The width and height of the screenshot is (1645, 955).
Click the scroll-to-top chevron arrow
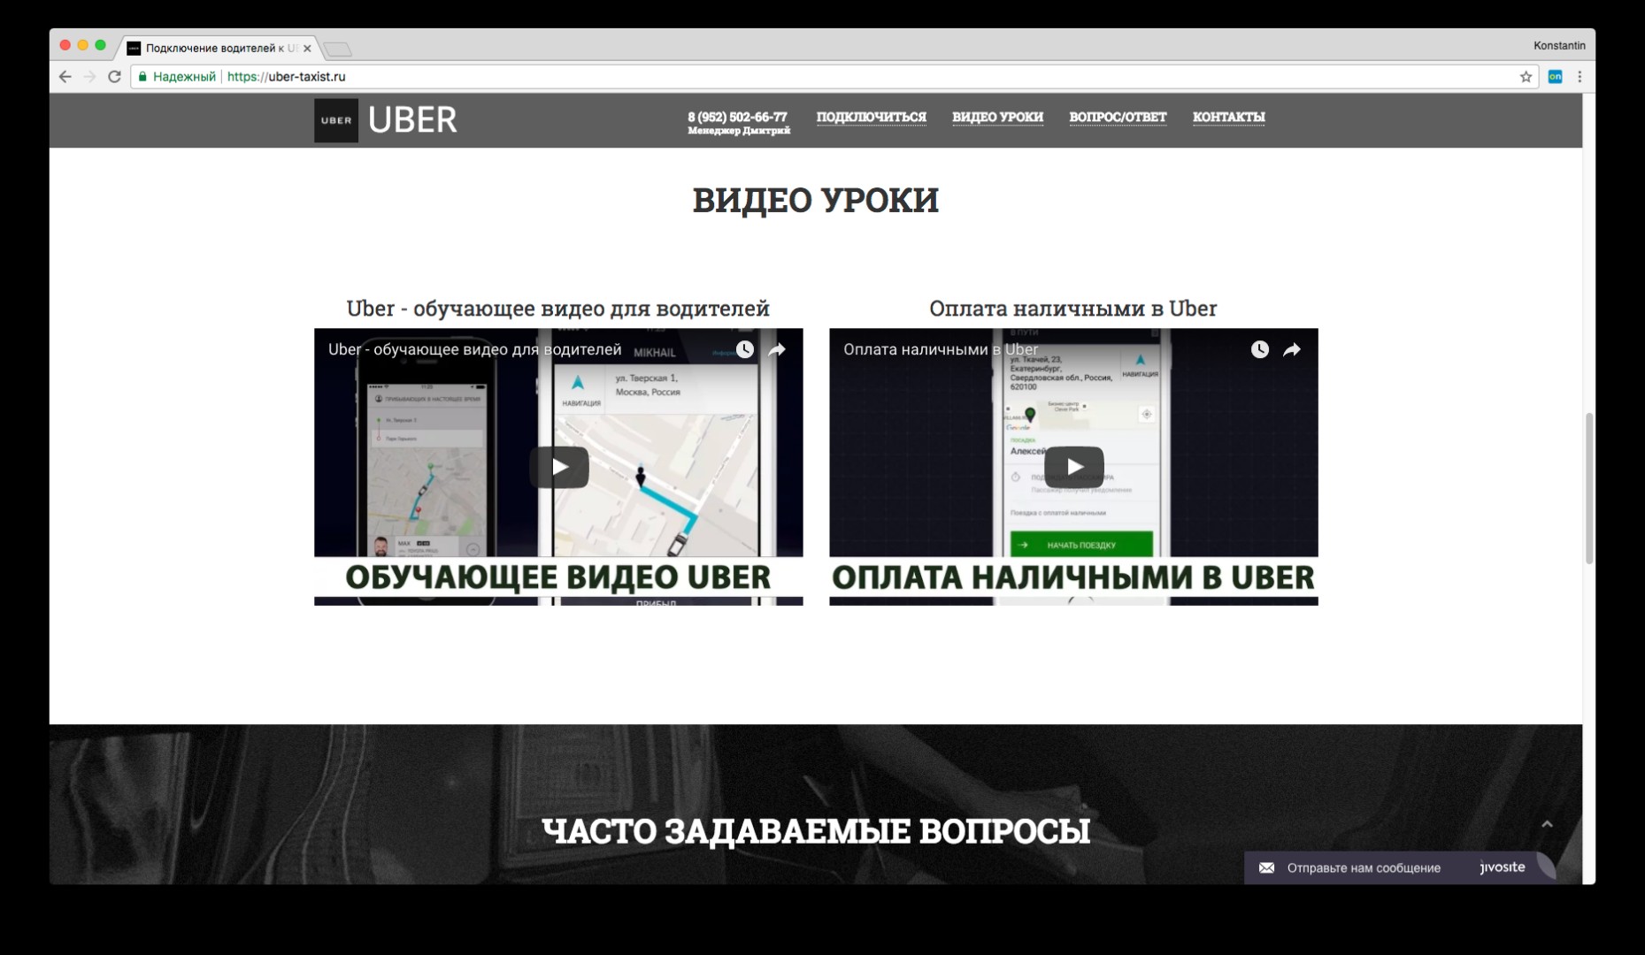coord(1547,824)
